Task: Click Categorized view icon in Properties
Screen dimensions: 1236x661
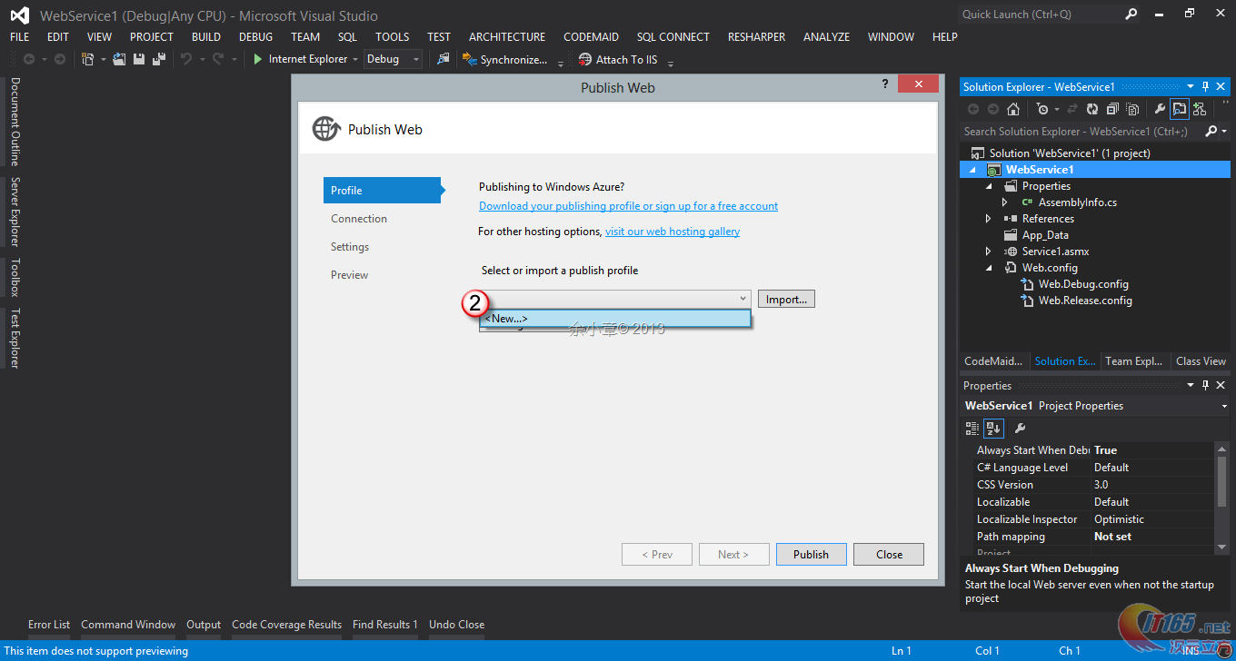Action: click(x=972, y=428)
